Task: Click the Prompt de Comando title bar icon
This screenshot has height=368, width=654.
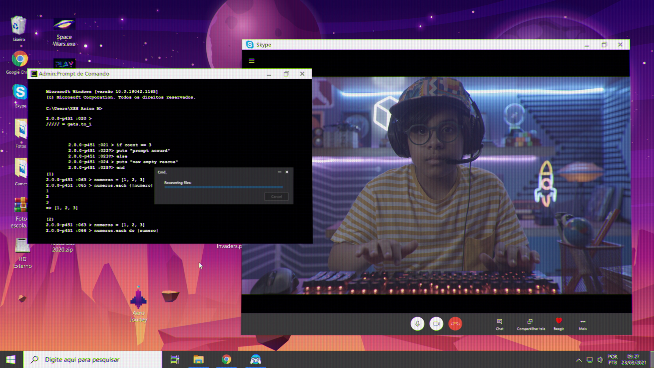Action: (x=34, y=74)
